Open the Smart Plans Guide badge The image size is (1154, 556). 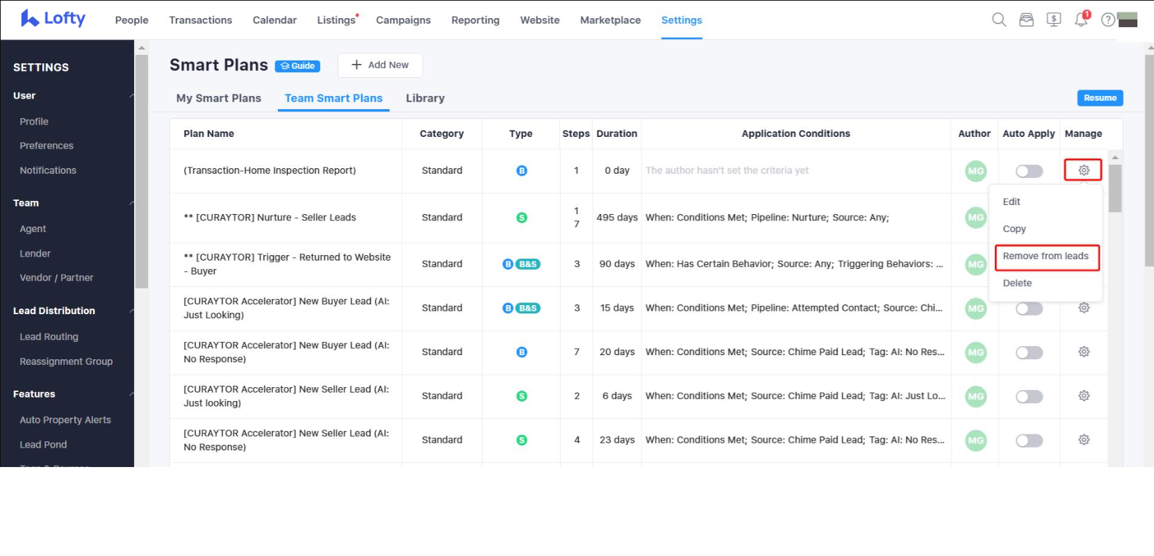(297, 66)
